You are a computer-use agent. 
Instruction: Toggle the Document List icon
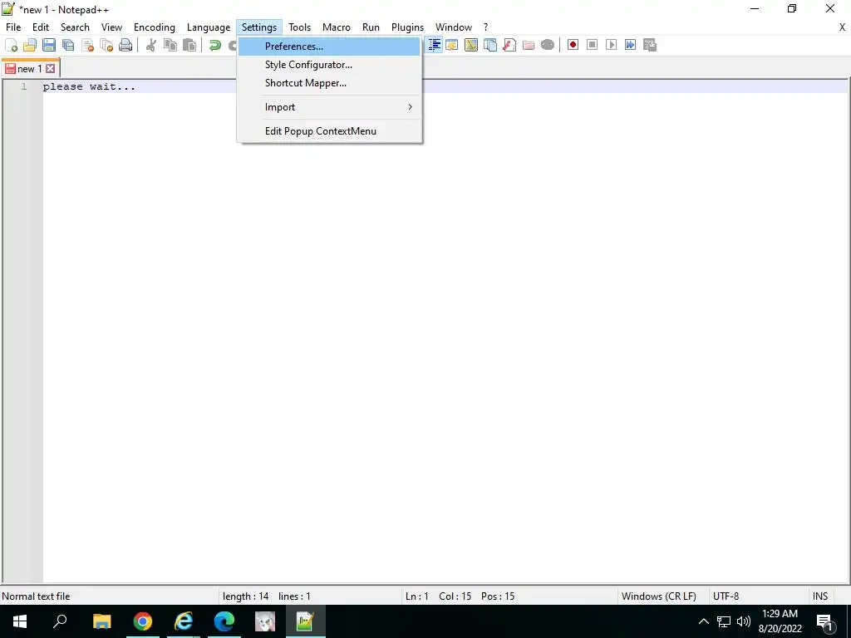pos(490,45)
